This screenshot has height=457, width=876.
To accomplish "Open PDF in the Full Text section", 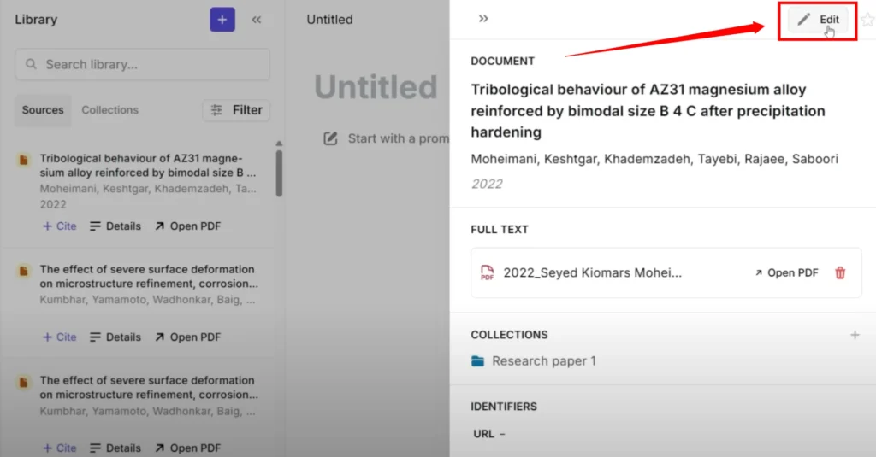I will [786, 272].
